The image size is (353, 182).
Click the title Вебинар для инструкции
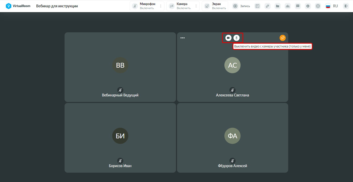57,6
